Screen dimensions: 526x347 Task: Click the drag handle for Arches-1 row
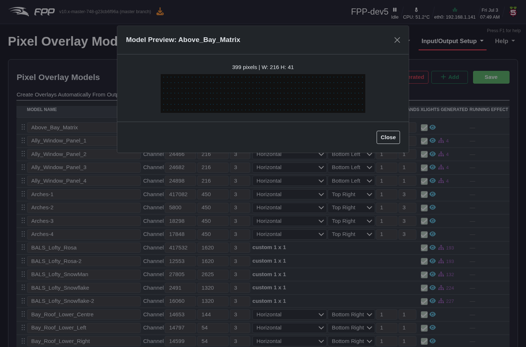pyautogui.click(x=23, y=194)
